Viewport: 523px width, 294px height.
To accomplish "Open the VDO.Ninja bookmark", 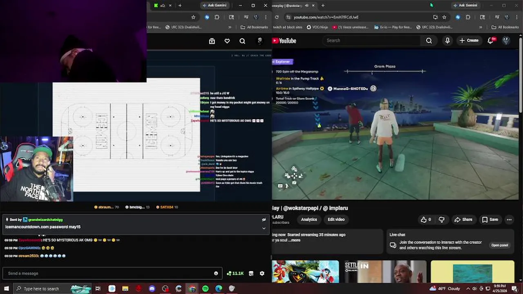I will [317, 27].
